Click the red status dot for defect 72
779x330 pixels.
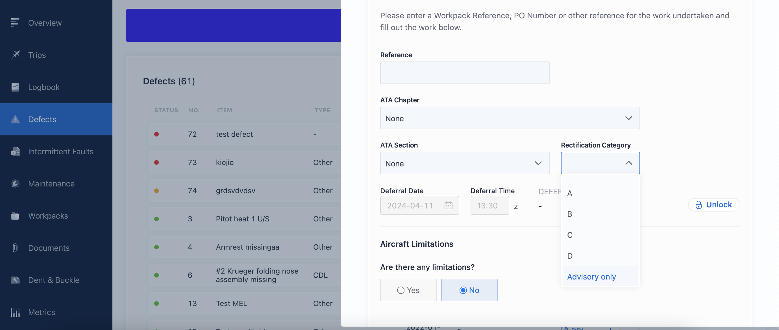pyautogui.click(x=156, y=134)
